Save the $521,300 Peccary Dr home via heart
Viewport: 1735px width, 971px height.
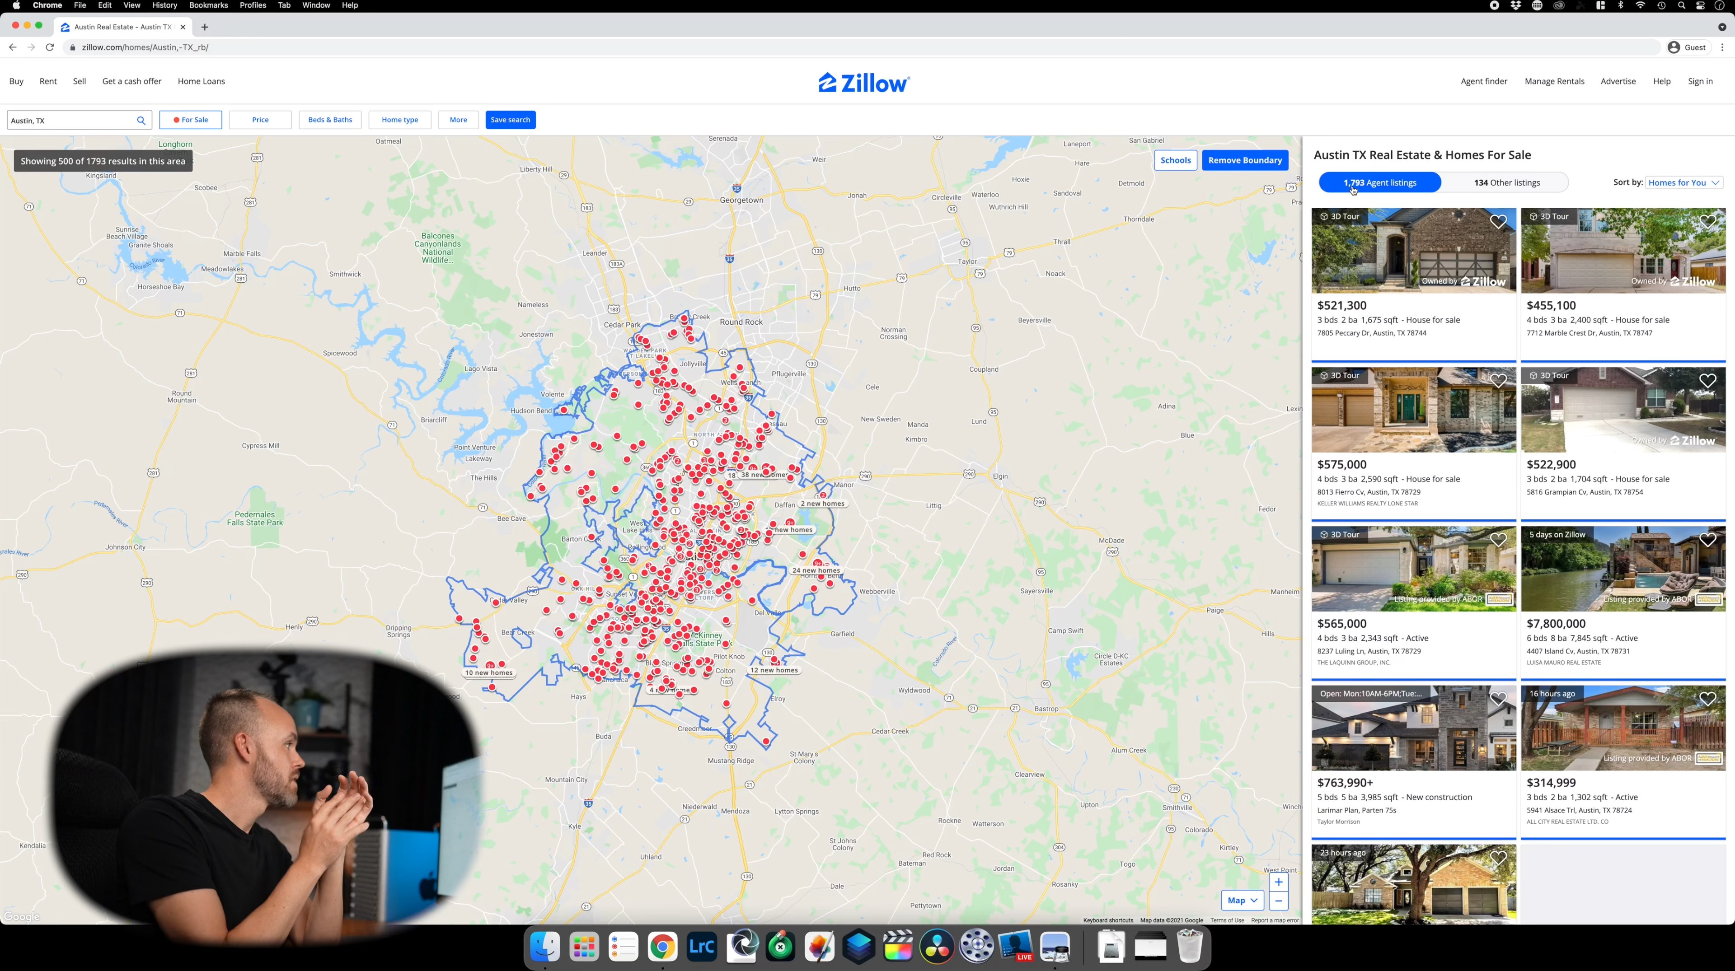click(x=1498, y=222)
